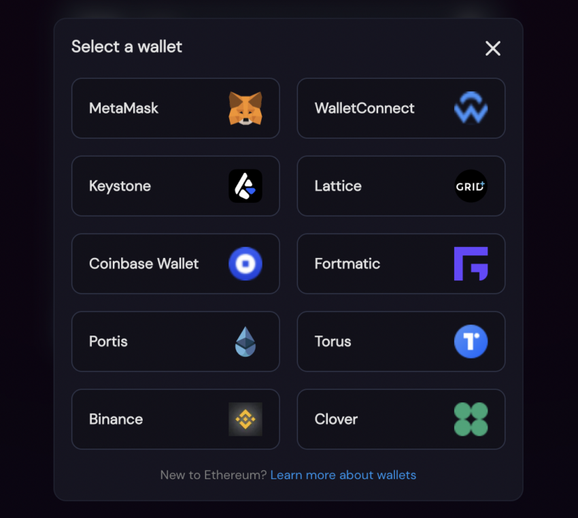Click the MetaMask fox icon

point(245,108)
